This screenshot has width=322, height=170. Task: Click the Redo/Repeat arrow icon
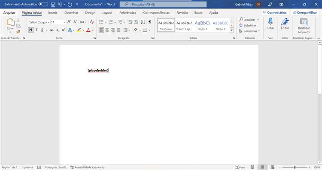pos(70,4)
